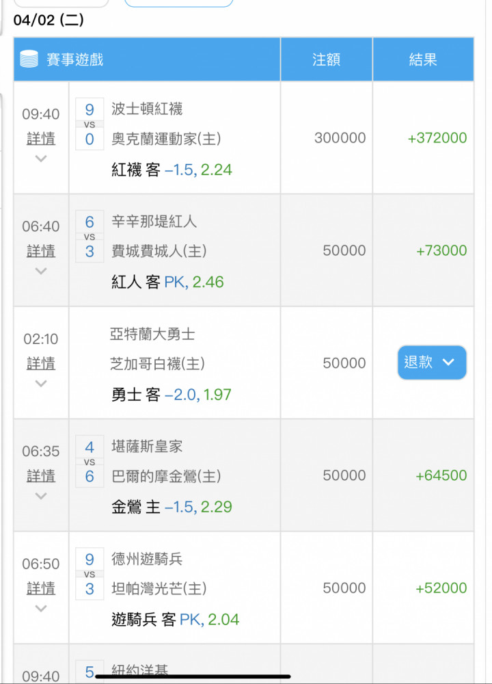Click the 注額 column header
Image resolution: width=492 pixels, height=684 pixels.
coord(326,60)
